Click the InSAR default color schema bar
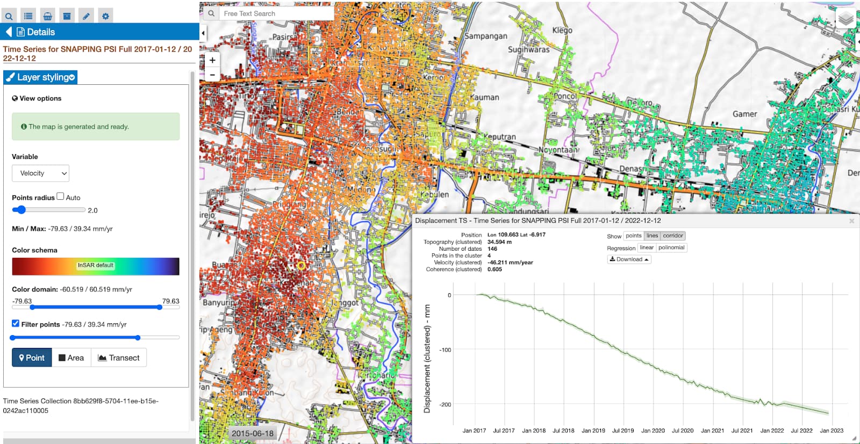 [96, 266]
